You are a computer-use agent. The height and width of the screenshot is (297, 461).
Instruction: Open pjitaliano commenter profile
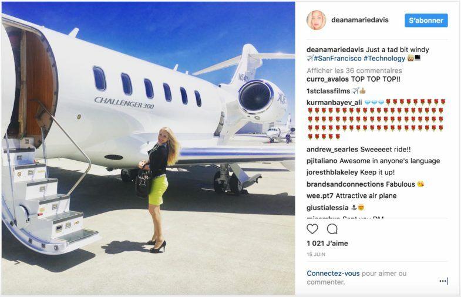pos(322,161)
